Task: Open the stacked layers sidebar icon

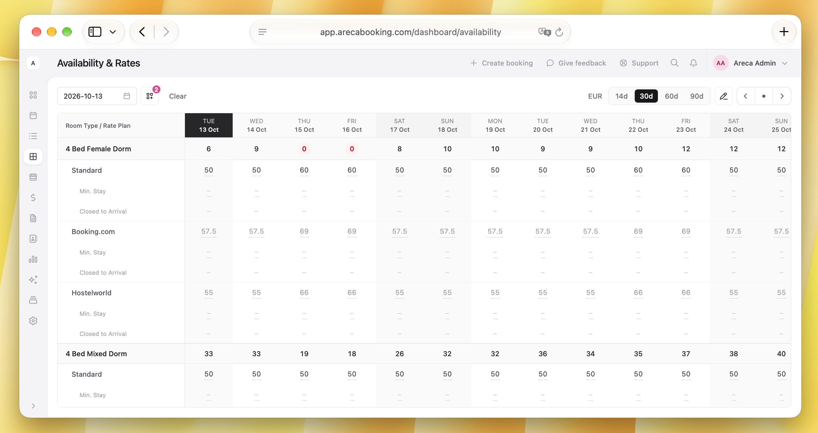Action: pos(33,300)
